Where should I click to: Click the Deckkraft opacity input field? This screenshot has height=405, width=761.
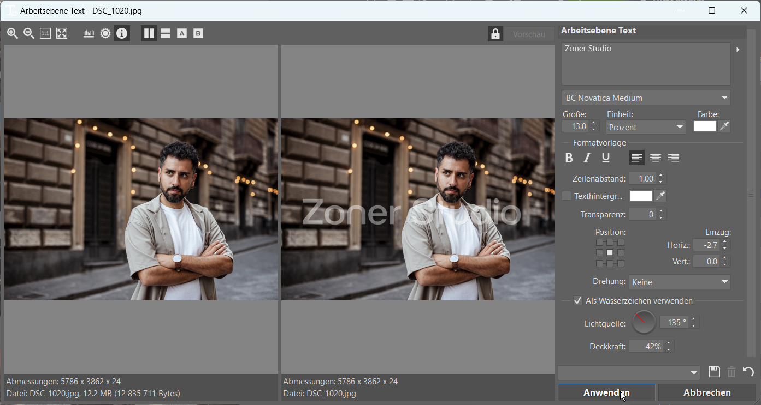click(646, 347)
